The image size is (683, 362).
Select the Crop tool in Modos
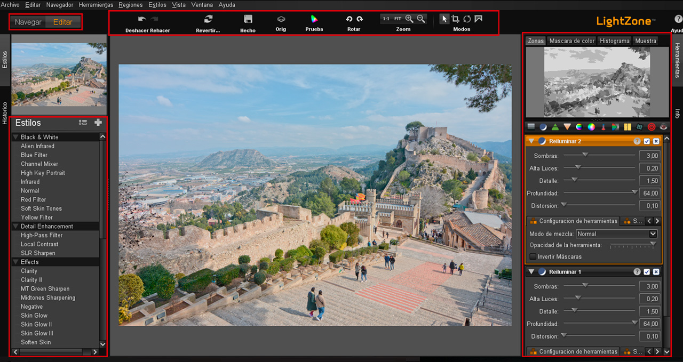(456, 18)
